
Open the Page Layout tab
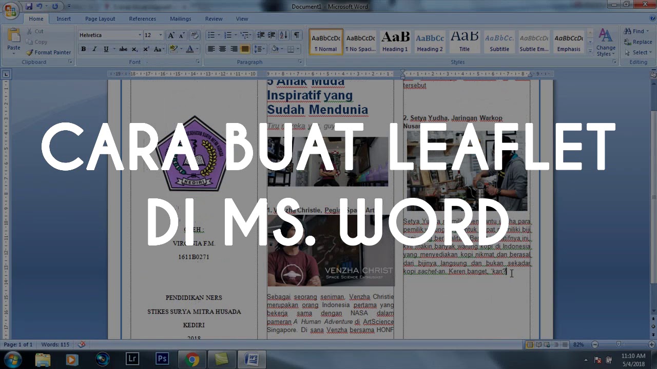100,19
